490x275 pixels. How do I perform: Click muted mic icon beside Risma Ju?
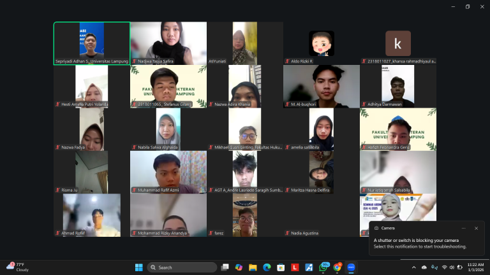[57, 190]
